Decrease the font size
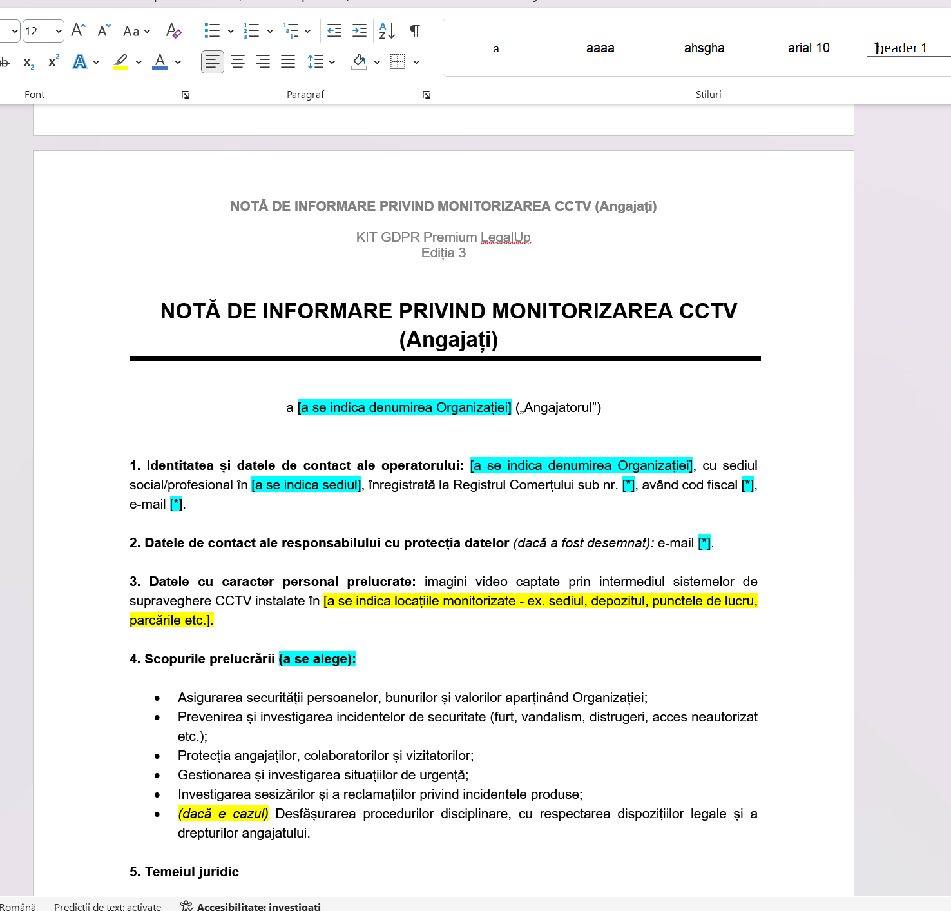The width and height of the screenshot is (951, 911). click(104, 30)
